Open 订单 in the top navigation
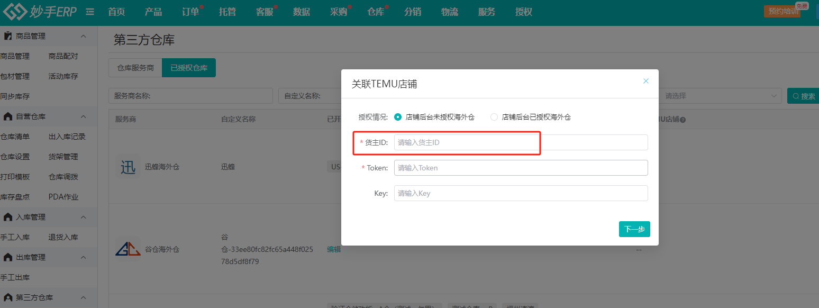 [190, 12]
